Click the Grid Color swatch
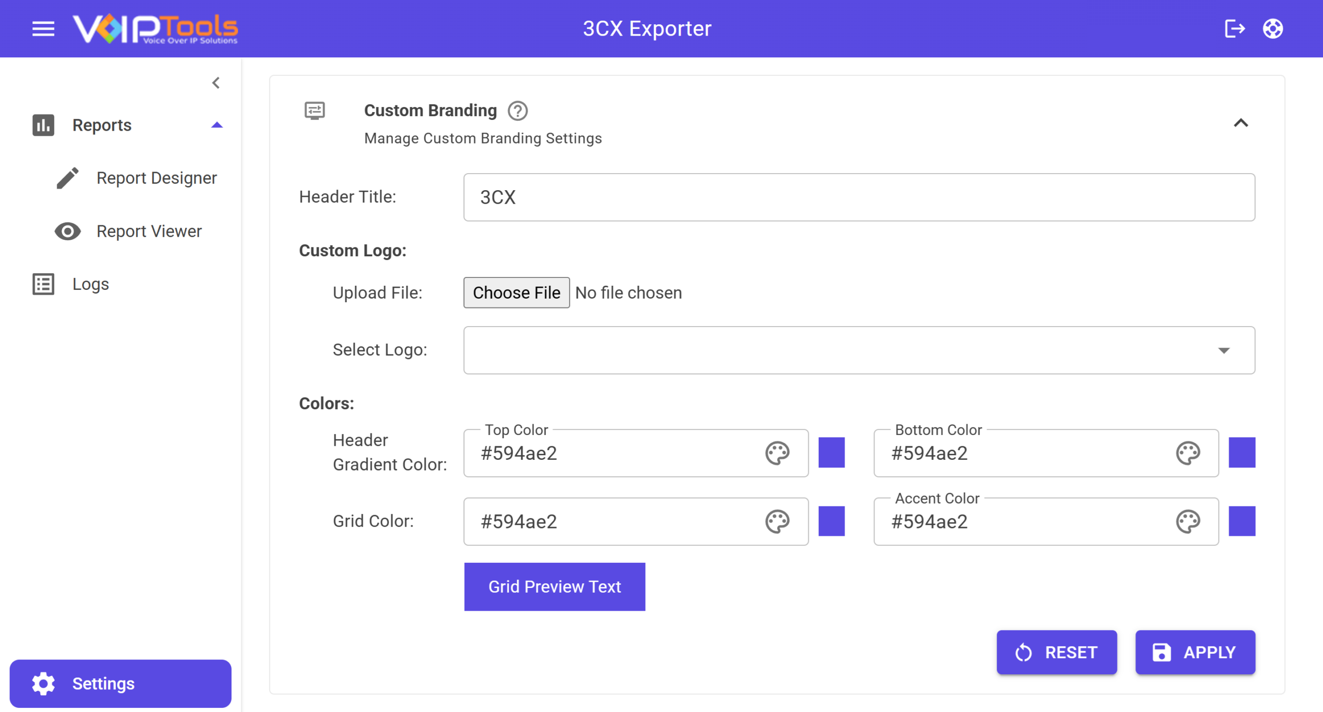 click(x=832, y=521)
